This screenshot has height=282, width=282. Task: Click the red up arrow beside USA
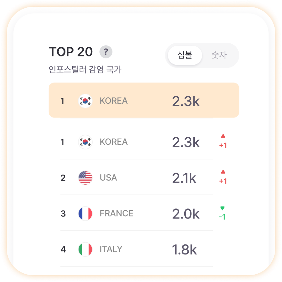click(223, 172)
